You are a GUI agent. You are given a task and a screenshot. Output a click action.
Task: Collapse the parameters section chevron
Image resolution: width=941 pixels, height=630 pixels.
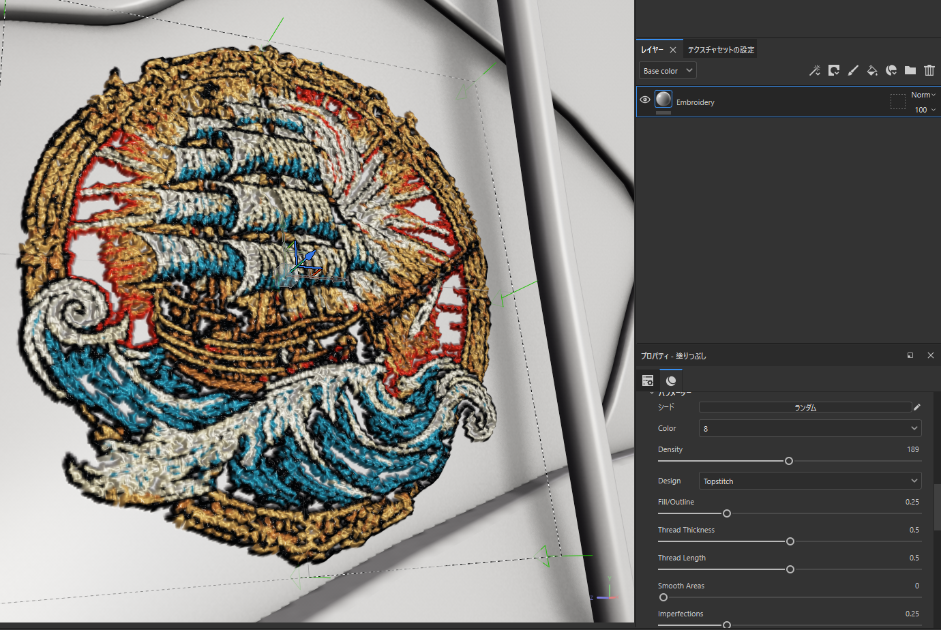[x=651, y=393]
